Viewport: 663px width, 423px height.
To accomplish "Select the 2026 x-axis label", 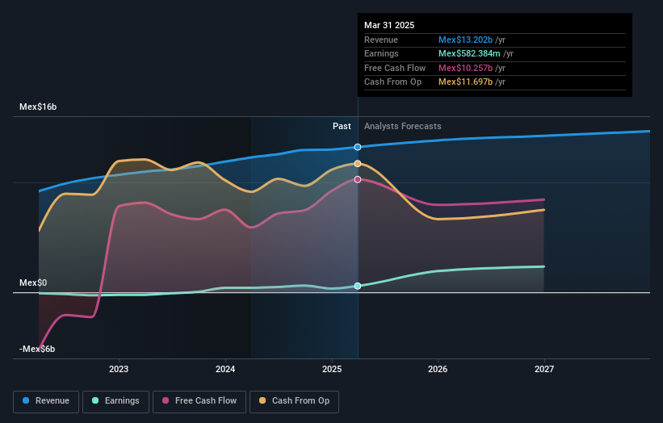I will pos(438,369).
